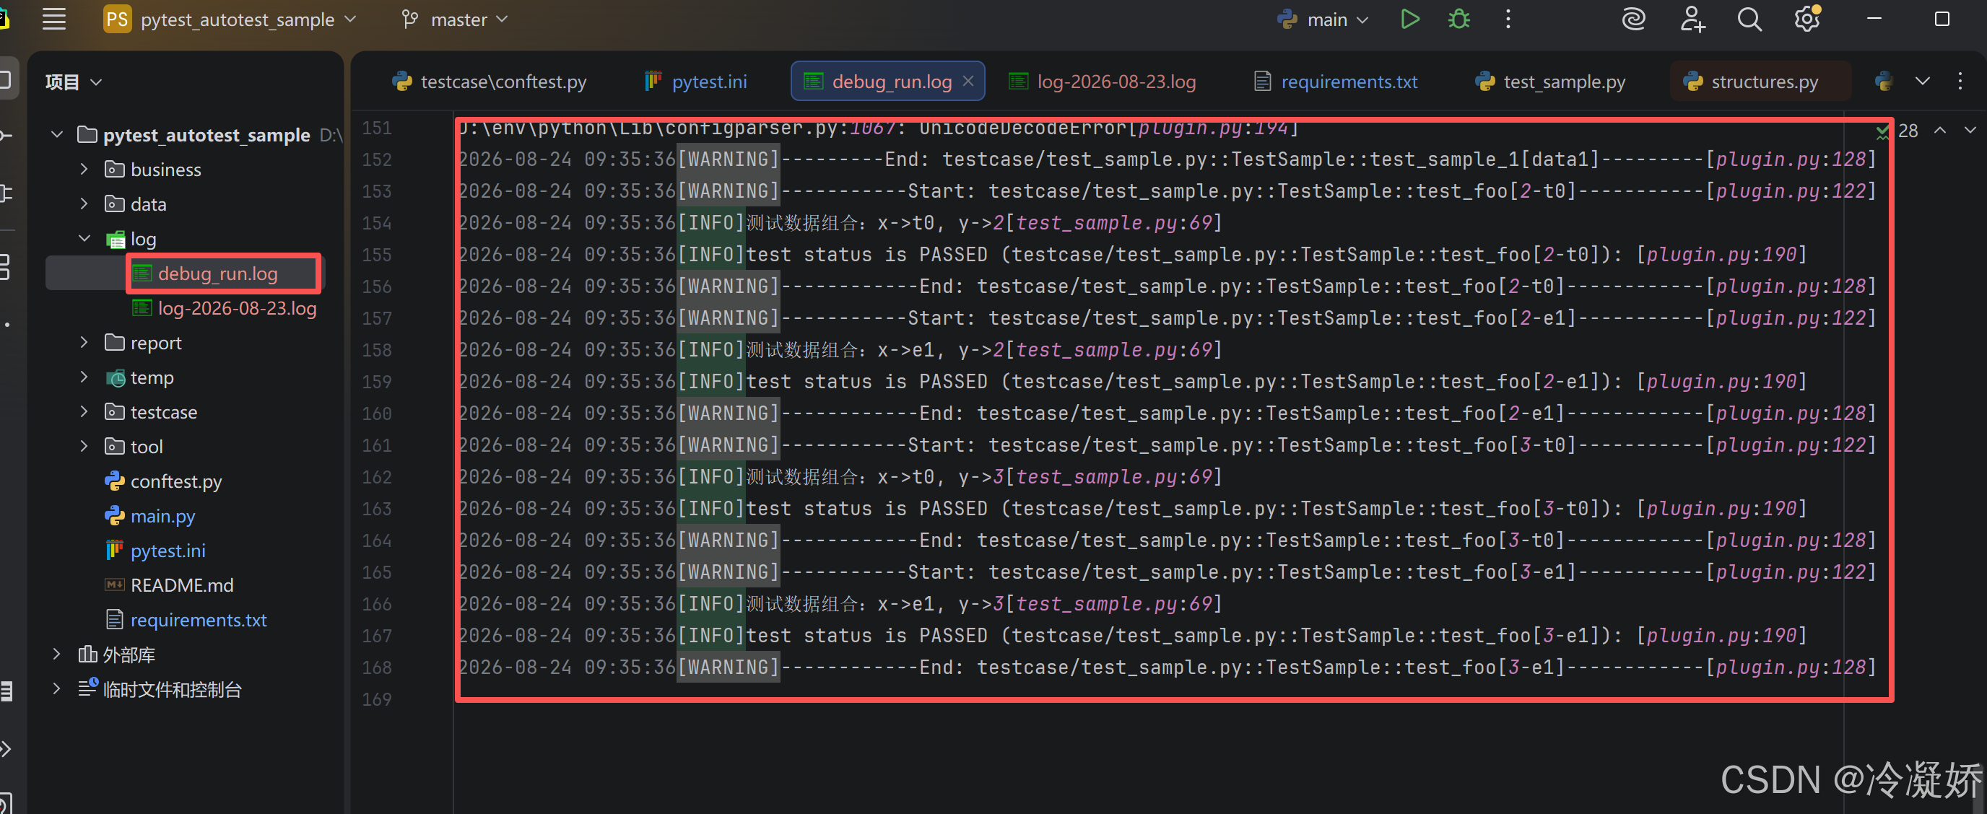Open the inspections widget showing 28
The image size is (1987, 814).
1897,131
